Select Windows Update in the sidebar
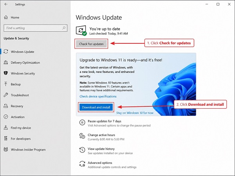 pos(22,52)
